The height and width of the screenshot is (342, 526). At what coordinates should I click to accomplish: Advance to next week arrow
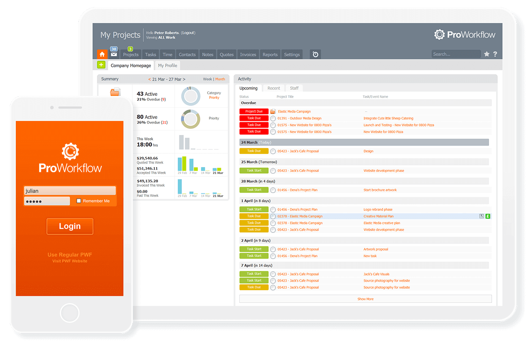coord(184,79)
